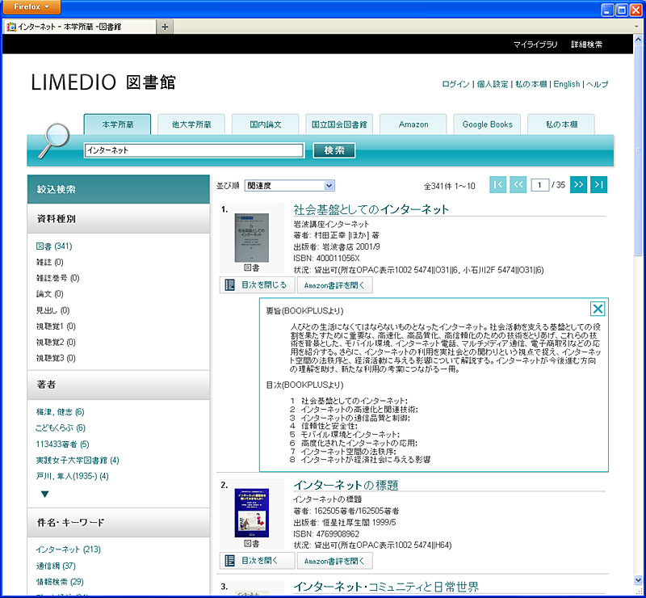
Task: Click second book's cover thumbnail
Action: [x=251, y=512]
